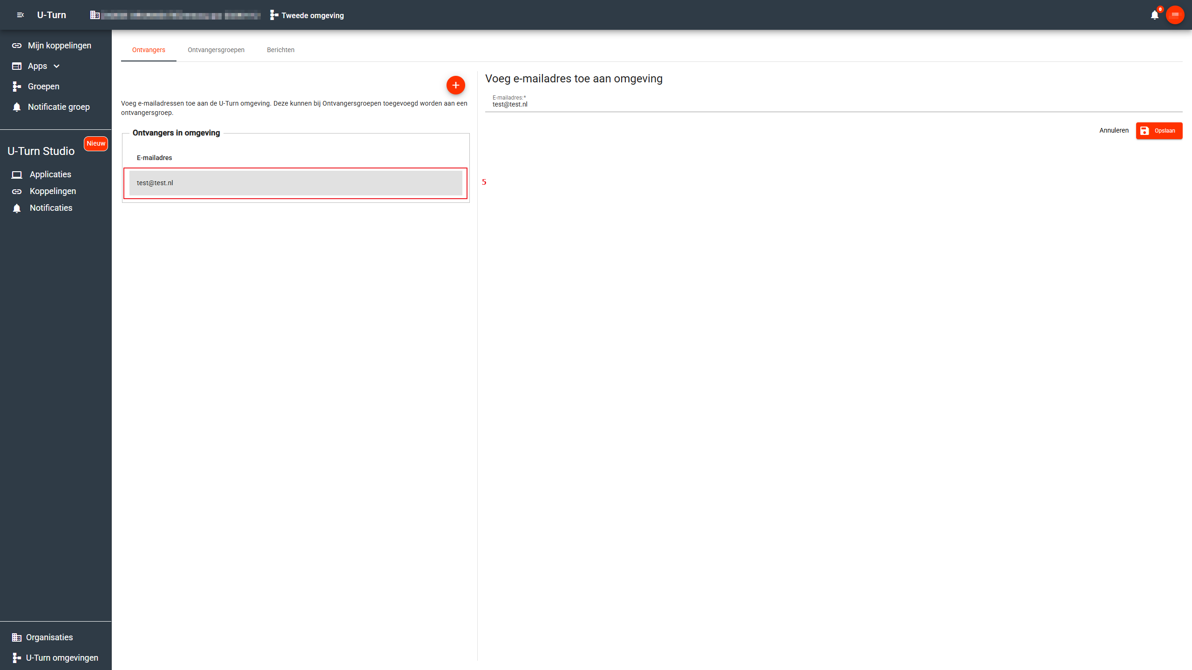The image size is (1192, 670).
Task: Expand the Apps chevron in sidebar
Action: pos(57,66)
